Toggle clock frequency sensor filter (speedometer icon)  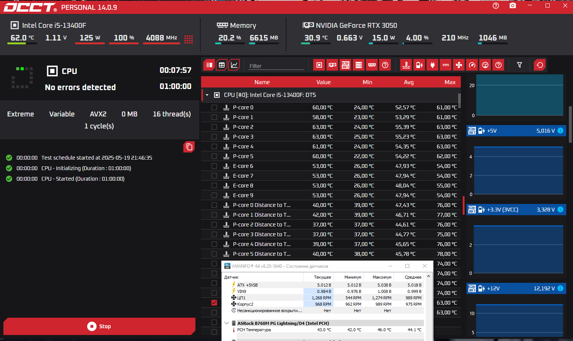[x=472, y=65]
